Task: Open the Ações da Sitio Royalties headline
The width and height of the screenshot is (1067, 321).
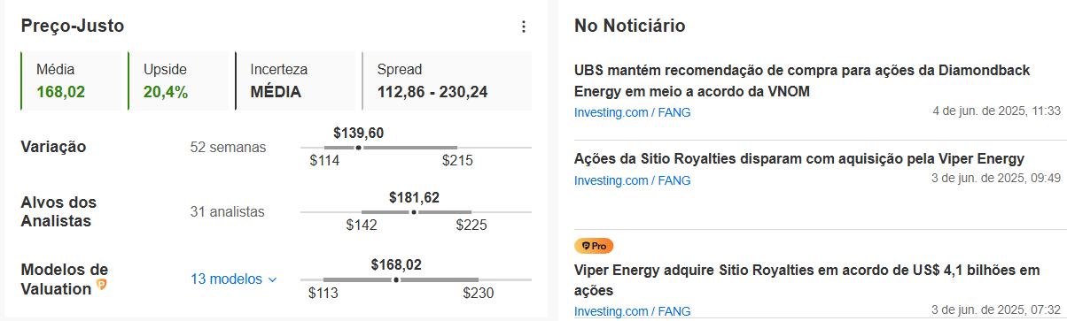Action: click(799, 159)
